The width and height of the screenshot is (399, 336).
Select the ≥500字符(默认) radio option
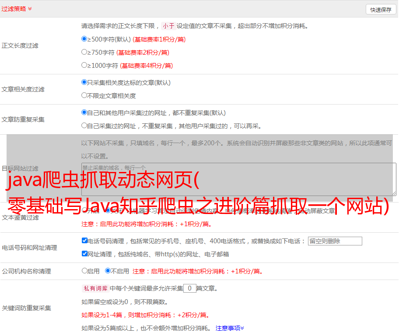point(84,39)
